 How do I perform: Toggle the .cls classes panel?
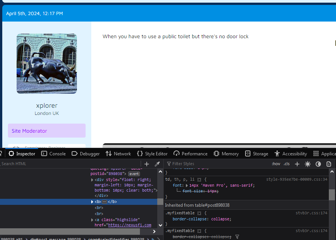click(x=287, y=164)
